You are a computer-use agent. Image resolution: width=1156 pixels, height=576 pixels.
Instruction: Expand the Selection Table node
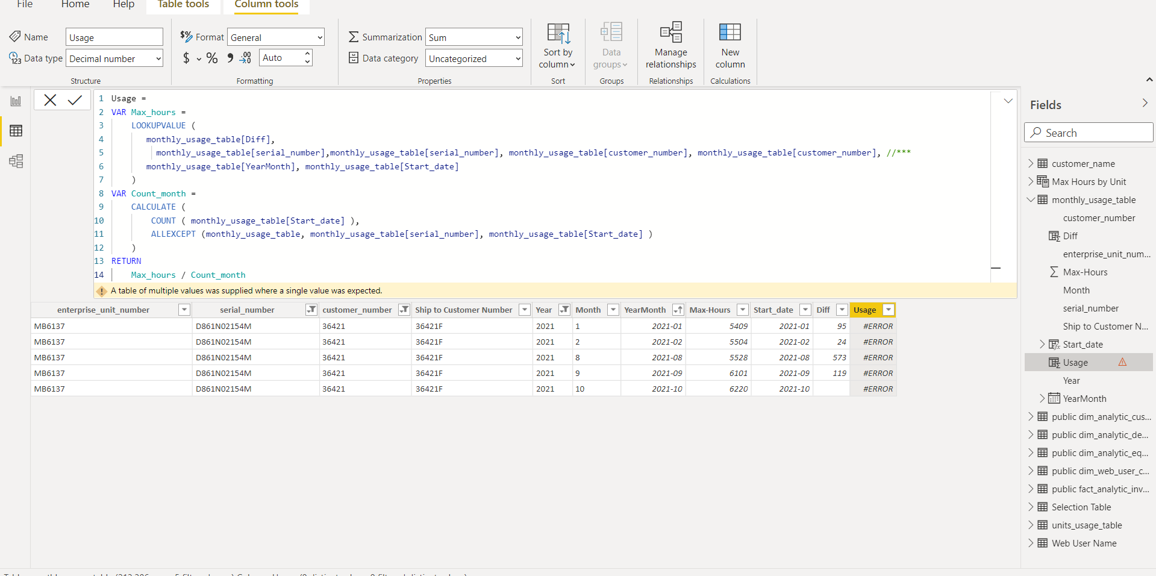(1031, 507)
